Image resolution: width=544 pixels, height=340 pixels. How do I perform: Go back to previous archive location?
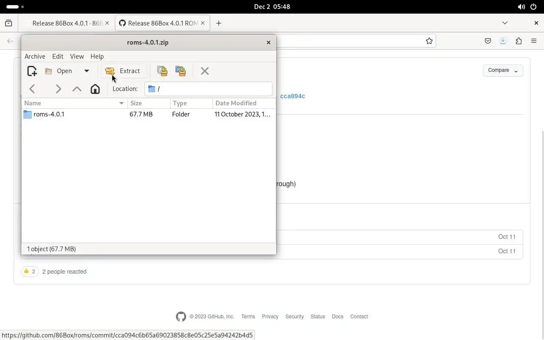32,89
